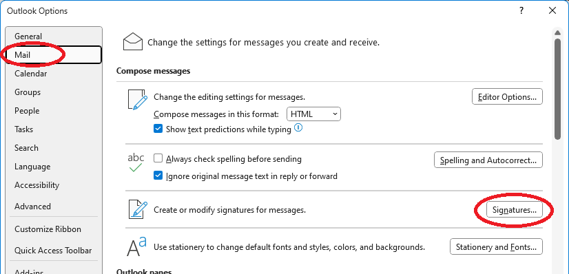Open the Groups options category
The width and height of the screenshot is (569, 274).
54,92
